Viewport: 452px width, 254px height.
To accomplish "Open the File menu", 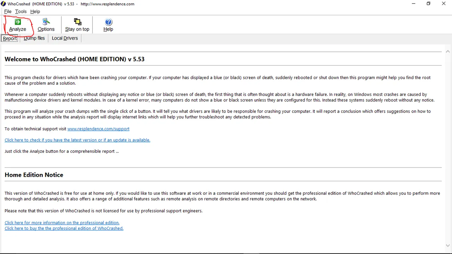I will 8,11.
